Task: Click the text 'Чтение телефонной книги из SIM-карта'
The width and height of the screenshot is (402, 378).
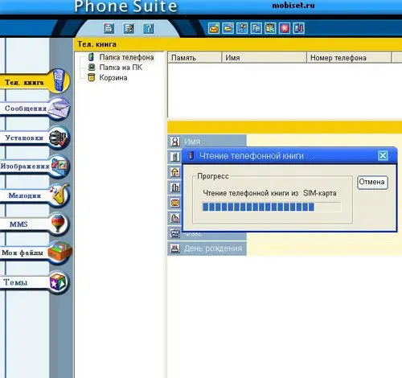Action: point(269,193)
